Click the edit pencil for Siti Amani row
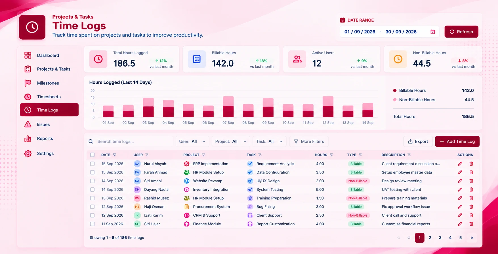Screen dimensions: 498x254 pyautogui.click(x=460, y=181)
